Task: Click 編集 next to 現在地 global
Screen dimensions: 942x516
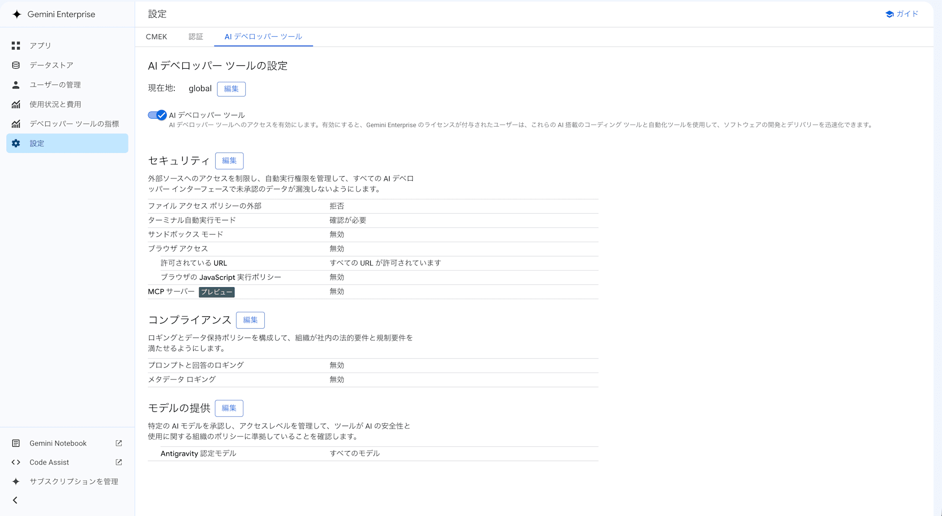Action: pyautogui.click(x=231, y=89)
